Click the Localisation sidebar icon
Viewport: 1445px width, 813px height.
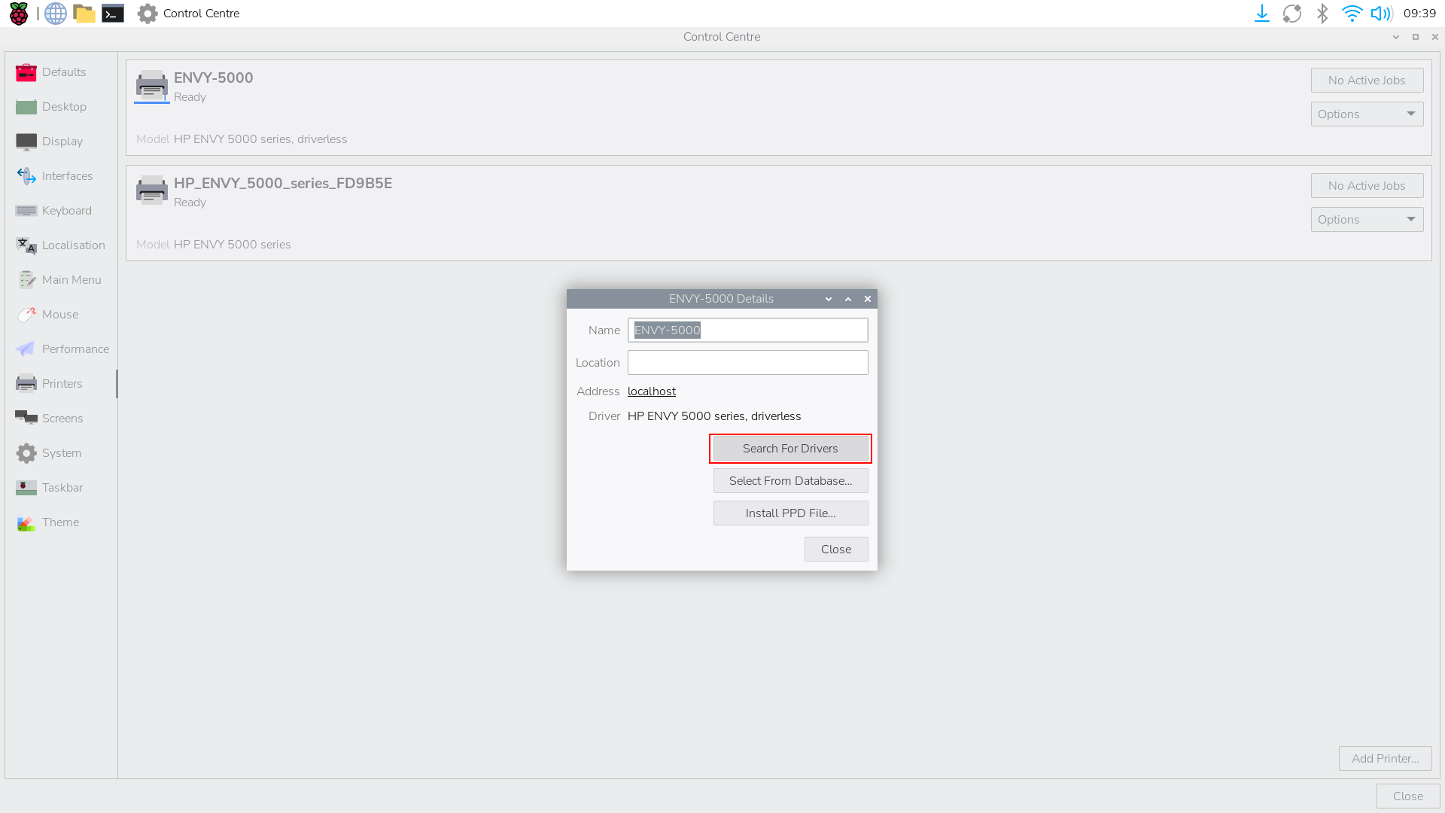(x=26, y=245)
